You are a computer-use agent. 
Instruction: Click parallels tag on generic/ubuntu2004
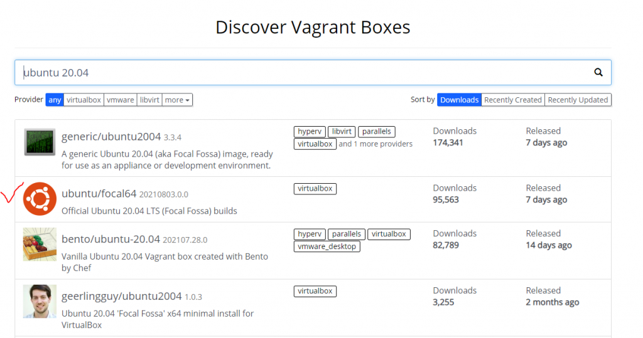377,132
